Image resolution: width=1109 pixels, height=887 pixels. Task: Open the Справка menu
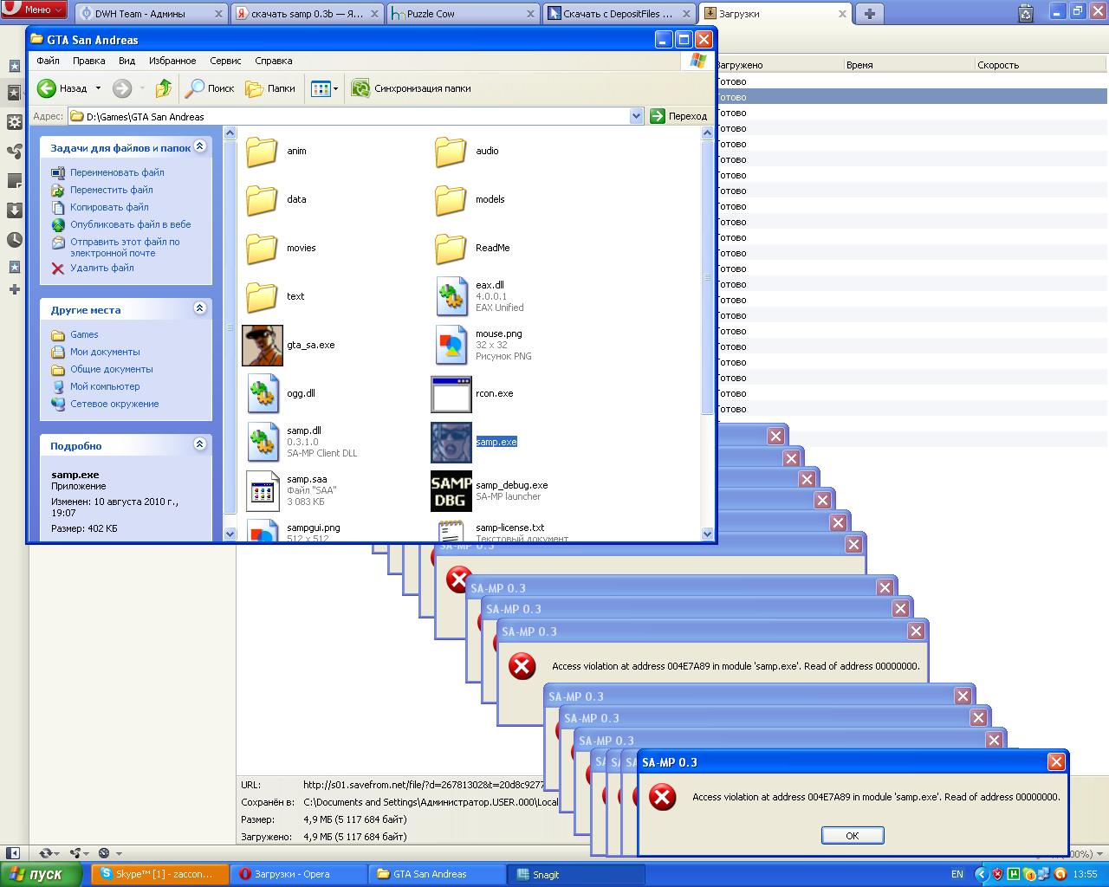click(x=274, y=61)
